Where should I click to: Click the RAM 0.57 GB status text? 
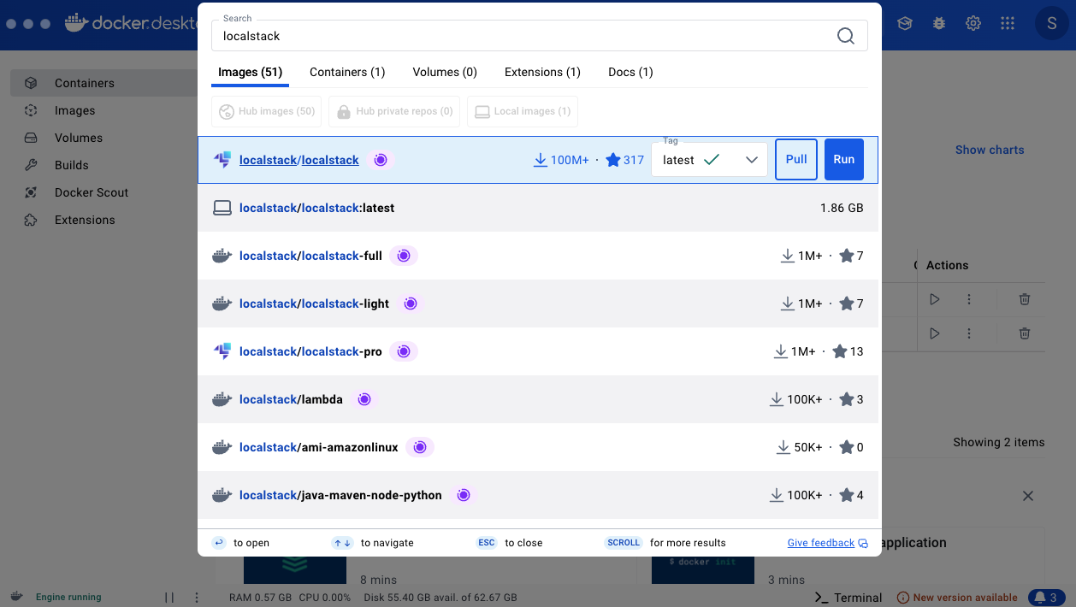point(261,598)
